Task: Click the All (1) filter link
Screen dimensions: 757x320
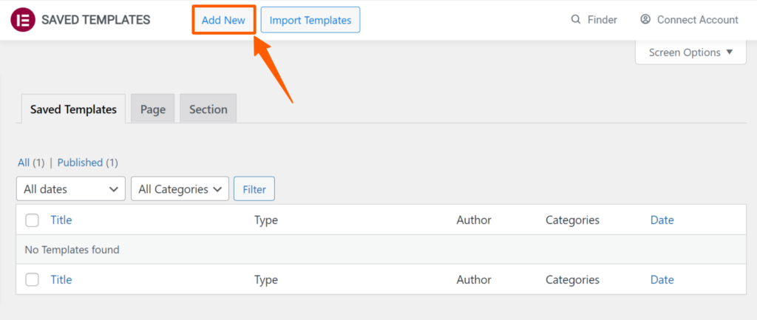Action: click(31, 163)
